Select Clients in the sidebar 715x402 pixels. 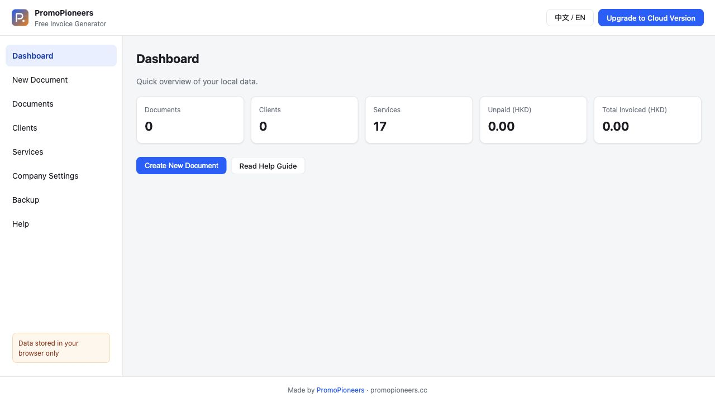(x=61, y=128)
